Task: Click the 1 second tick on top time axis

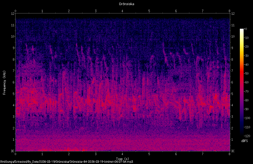Action: tap(42, 11)
